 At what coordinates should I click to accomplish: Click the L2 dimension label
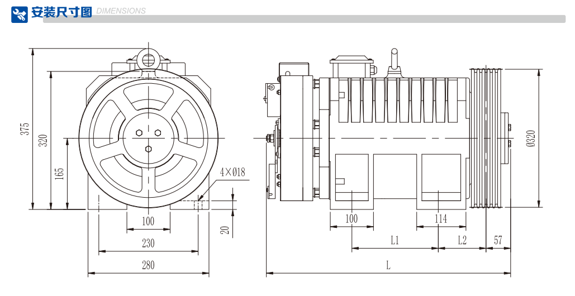pyautogui.click(x=462, y=240)
